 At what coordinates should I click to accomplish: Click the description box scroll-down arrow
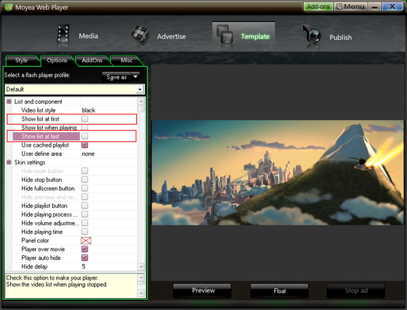(x=140, y=293)
